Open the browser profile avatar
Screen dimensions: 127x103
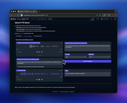pyautogui.click(x=112, y=15)
